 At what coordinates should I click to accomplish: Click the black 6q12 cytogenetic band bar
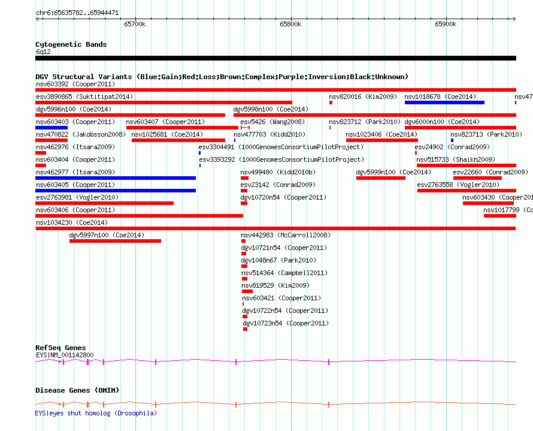[275, 58]
